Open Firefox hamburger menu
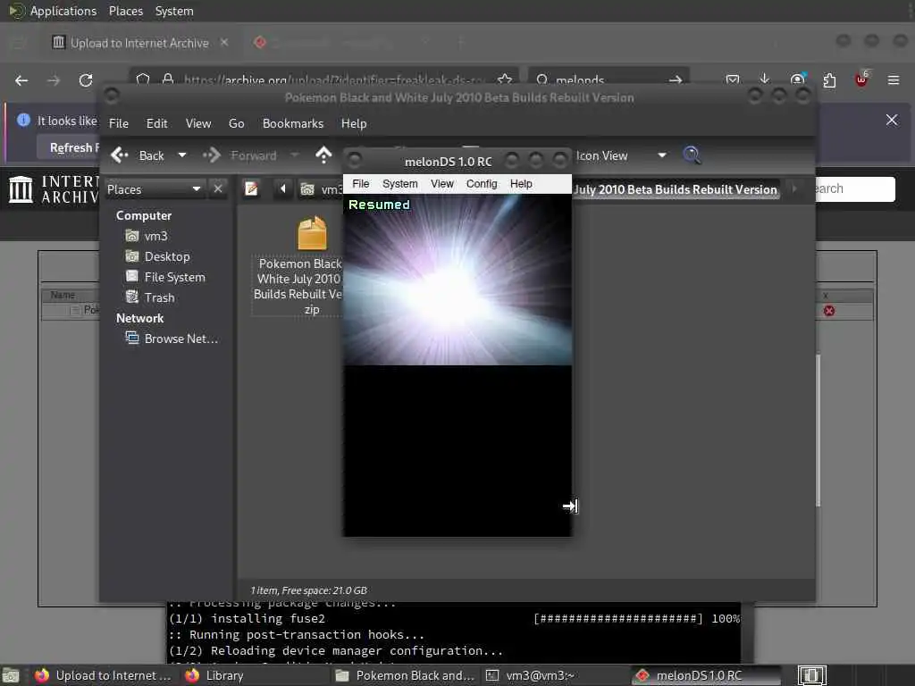Image resolution: width=915 pixels, height=686 pixels. 894,79
